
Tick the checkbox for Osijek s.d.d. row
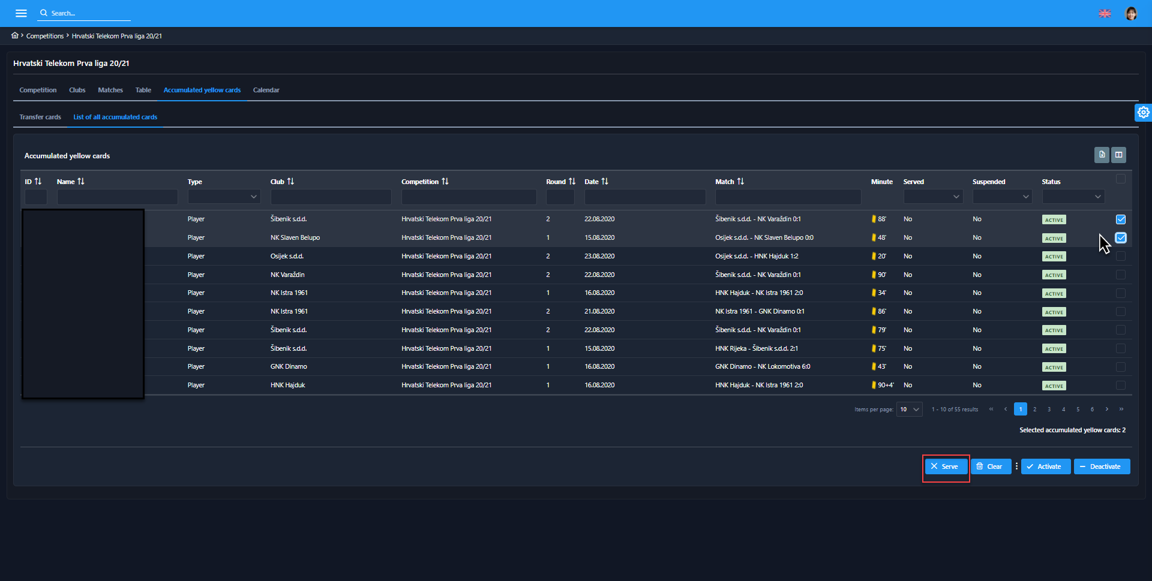(1120, 257)
